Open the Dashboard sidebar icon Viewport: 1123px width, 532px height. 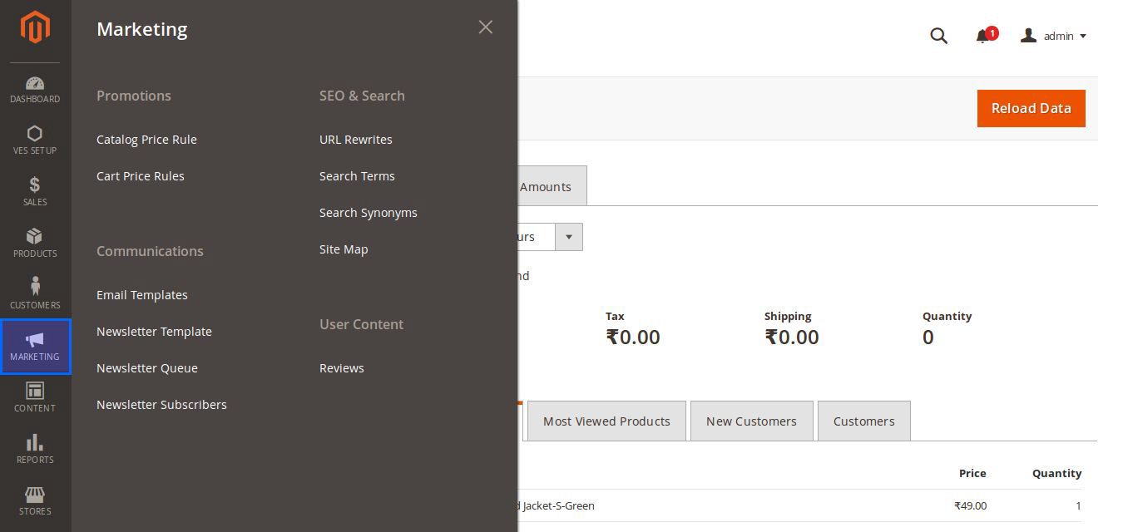35,84
